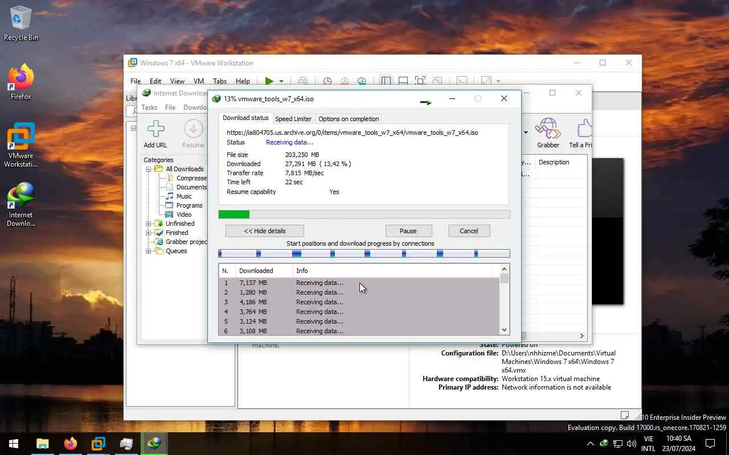This screenshot has height=455, width=729.
Task: Expand Finished category node
Action: click(x=148, y=233)
